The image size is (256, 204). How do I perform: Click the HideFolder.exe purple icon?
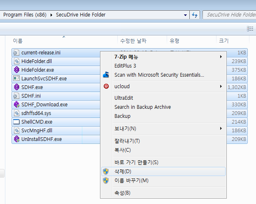[x=16, y=70]
